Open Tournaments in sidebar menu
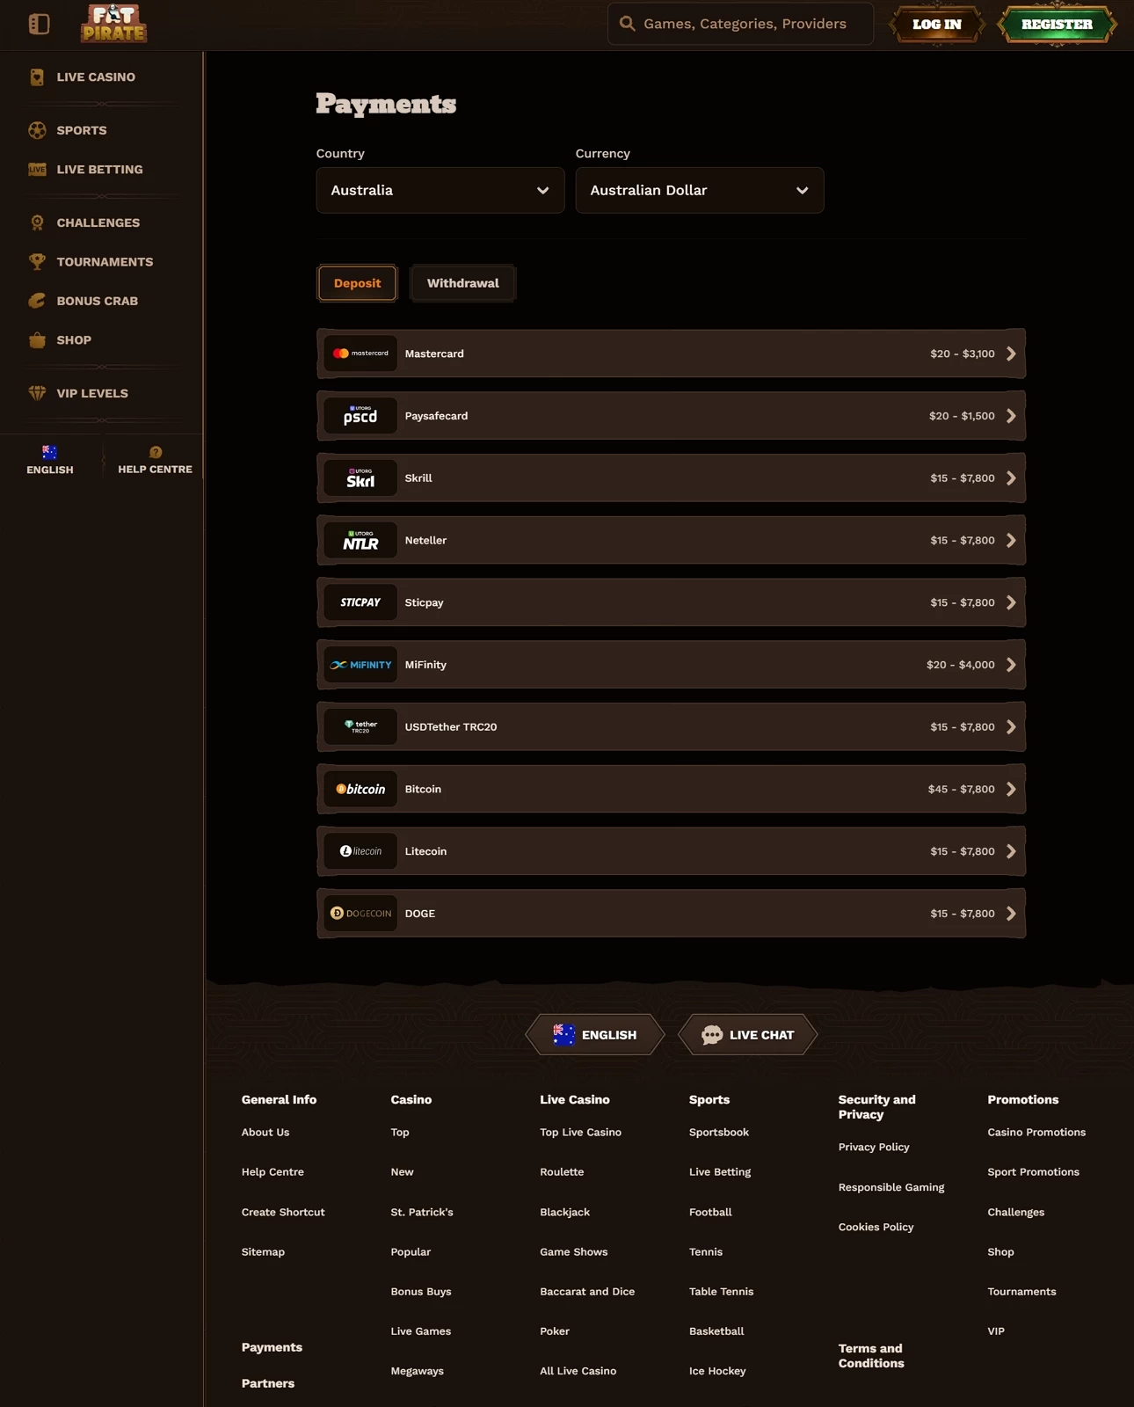The height and width of the screenshot is (1407, 1134). [x=105, y=262]
